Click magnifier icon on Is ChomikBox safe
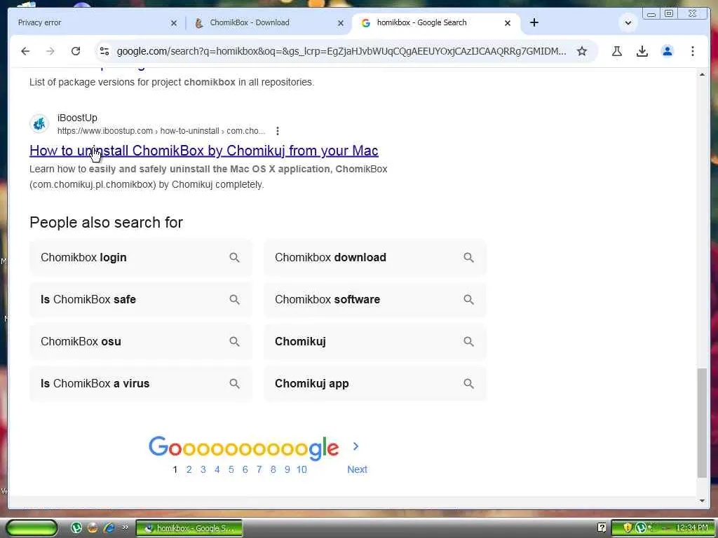 [x=234, y=300]
